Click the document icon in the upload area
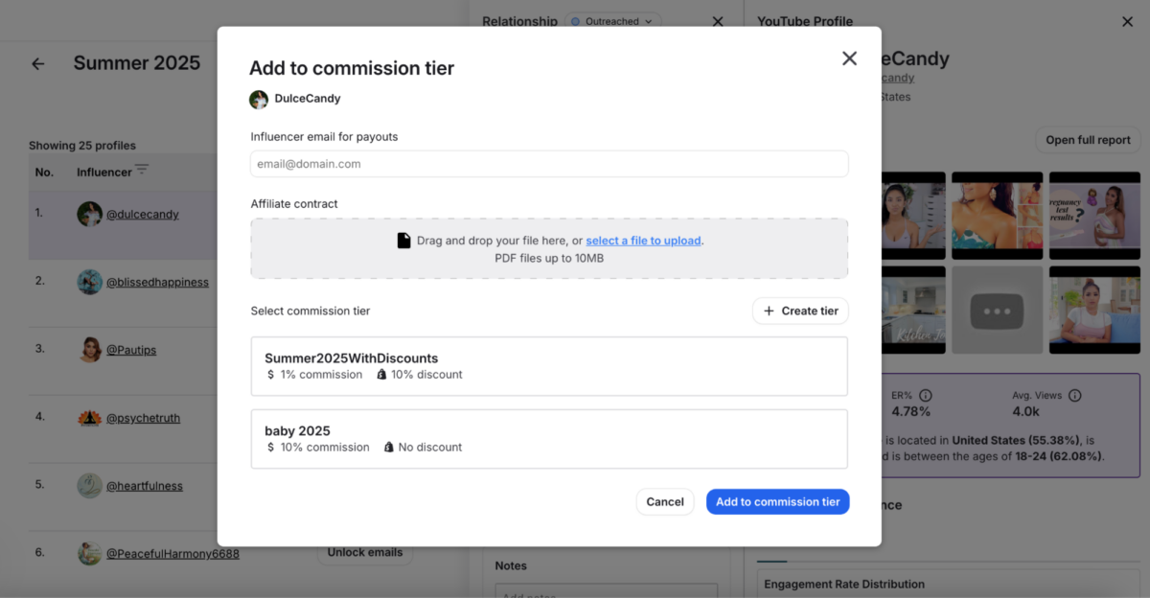Screen dimensions: 1150x598 point(404,241)
